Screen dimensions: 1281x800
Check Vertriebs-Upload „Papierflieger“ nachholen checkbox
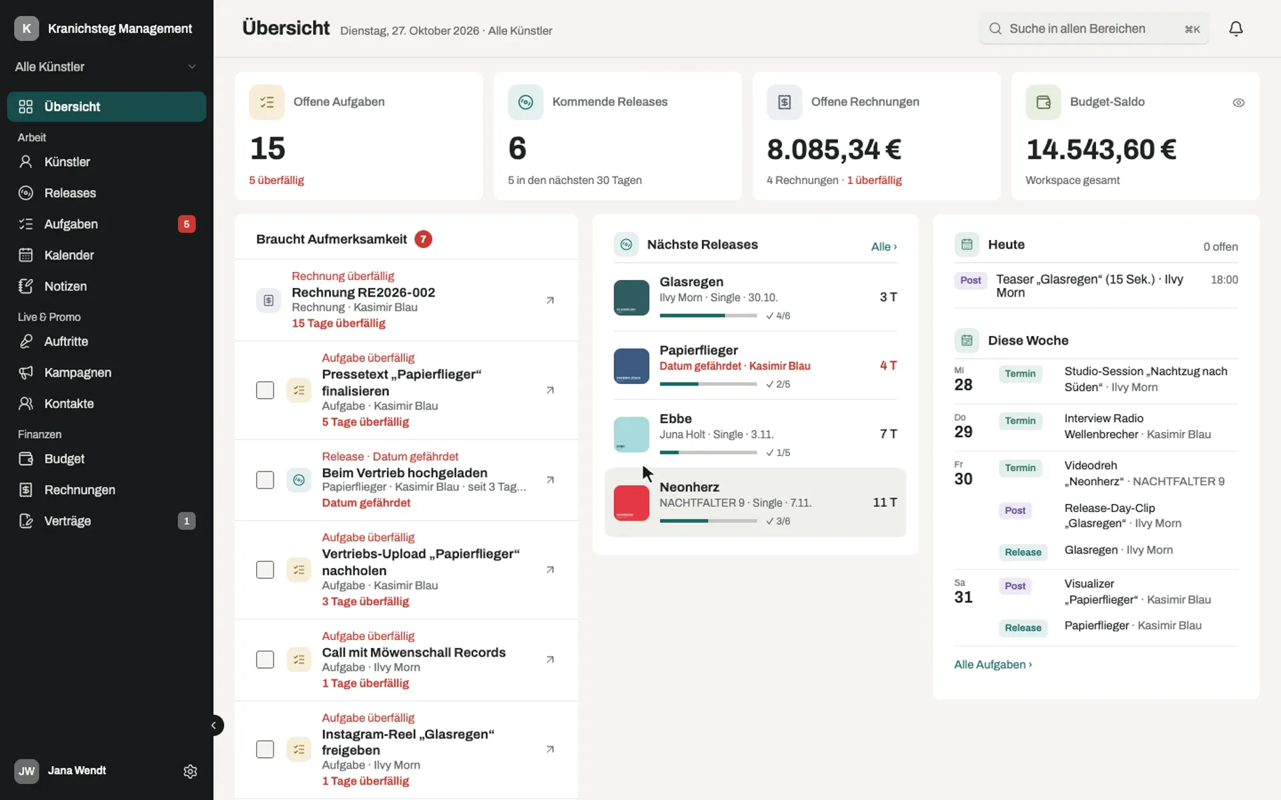click(265, 569)
